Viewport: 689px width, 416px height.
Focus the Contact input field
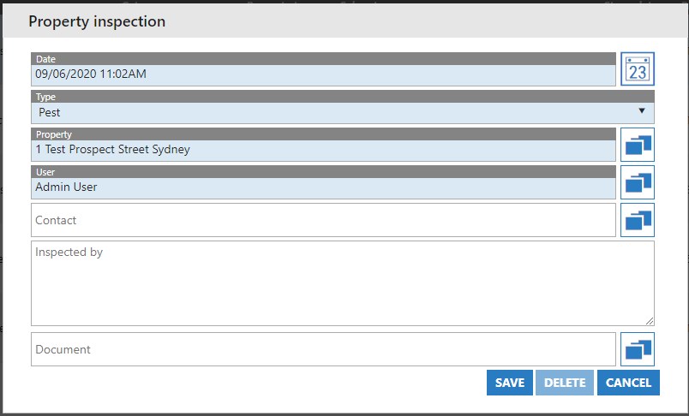[x=323, y=220]
